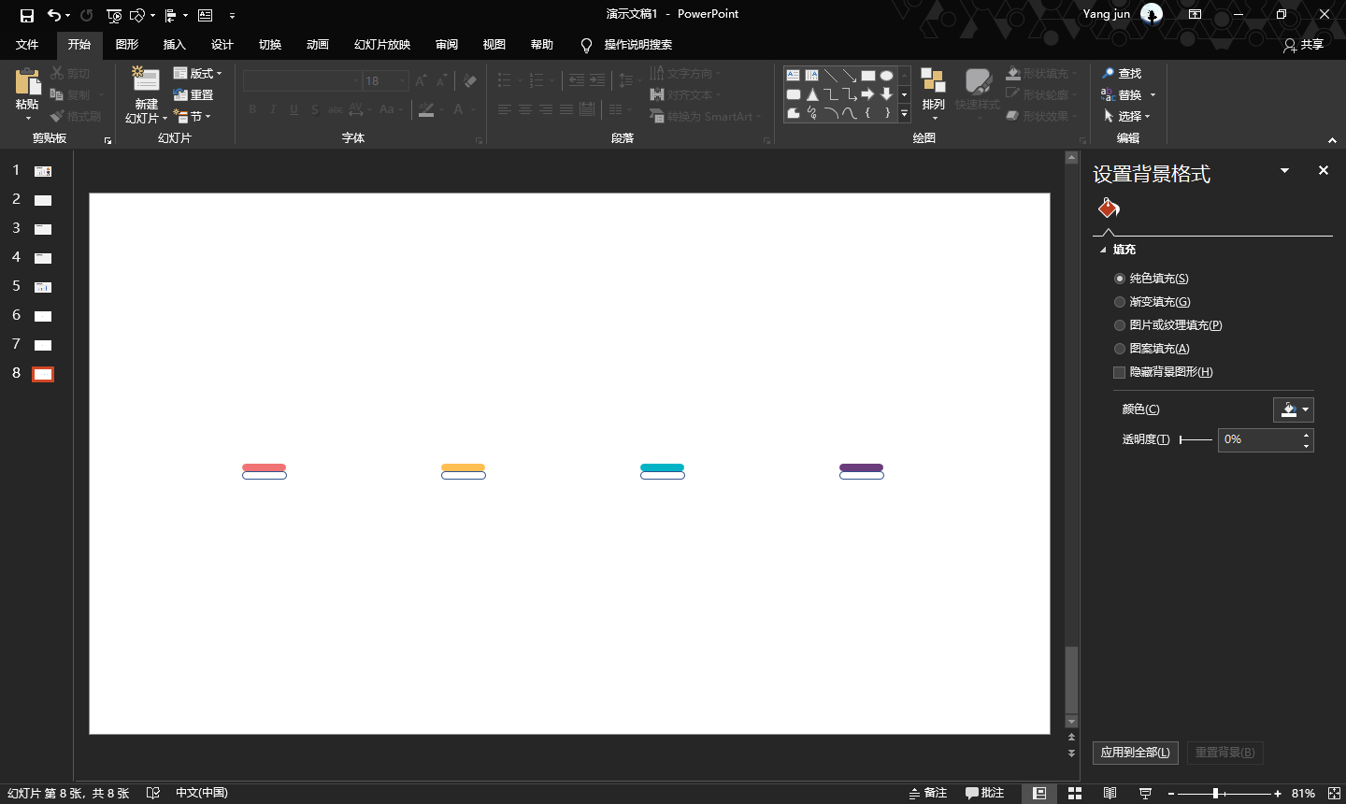
Task: Click the 透明度 transparency slider
Action: (1196, 439)
